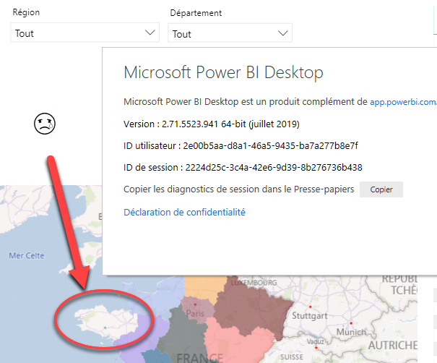The width and height of the screenshot is (437, 363).
Task: Click the crying face emoji image
Action: [45, 124]
